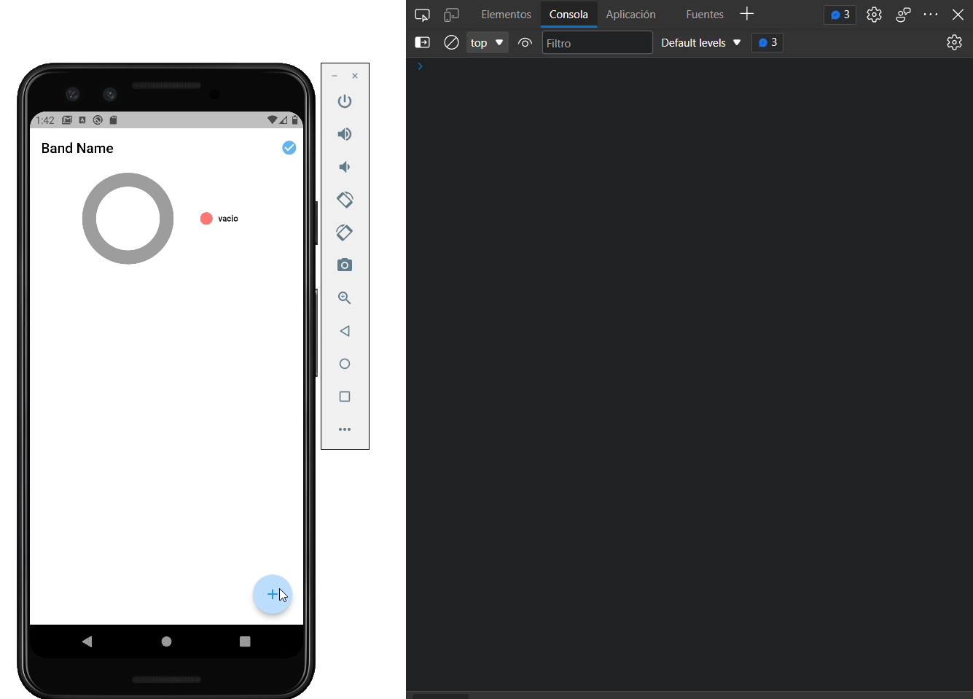The image size is (973, 699).
Task: Tap the Android back triangle on the phone screen
Action: pos(87,641)
